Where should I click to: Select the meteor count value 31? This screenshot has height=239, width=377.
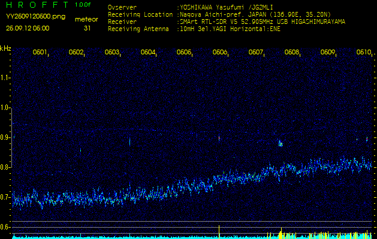point(88,28)
